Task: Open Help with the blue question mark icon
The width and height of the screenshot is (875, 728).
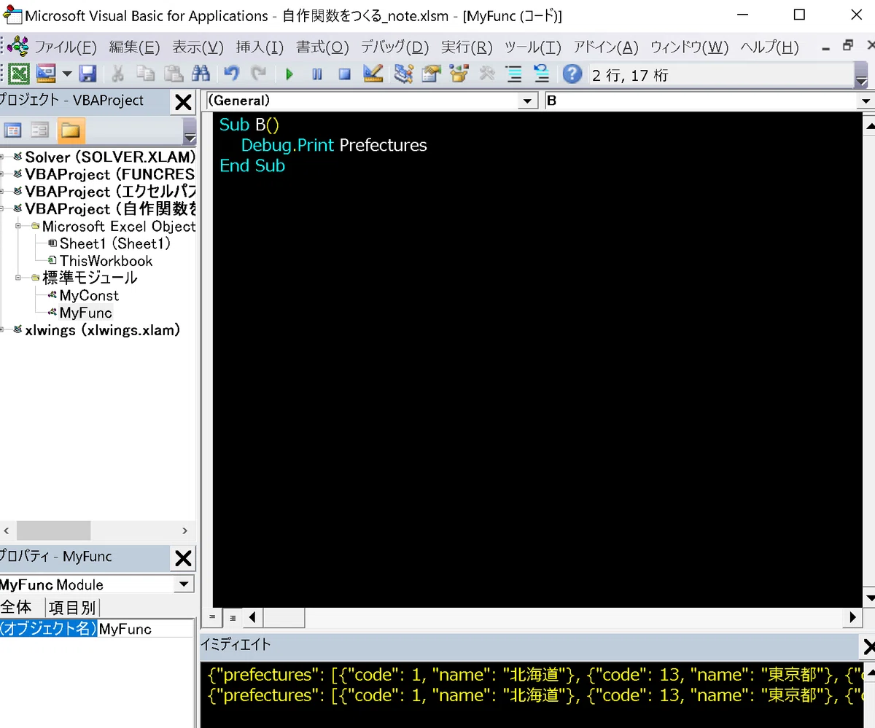Action: click(x=572, y=74)
